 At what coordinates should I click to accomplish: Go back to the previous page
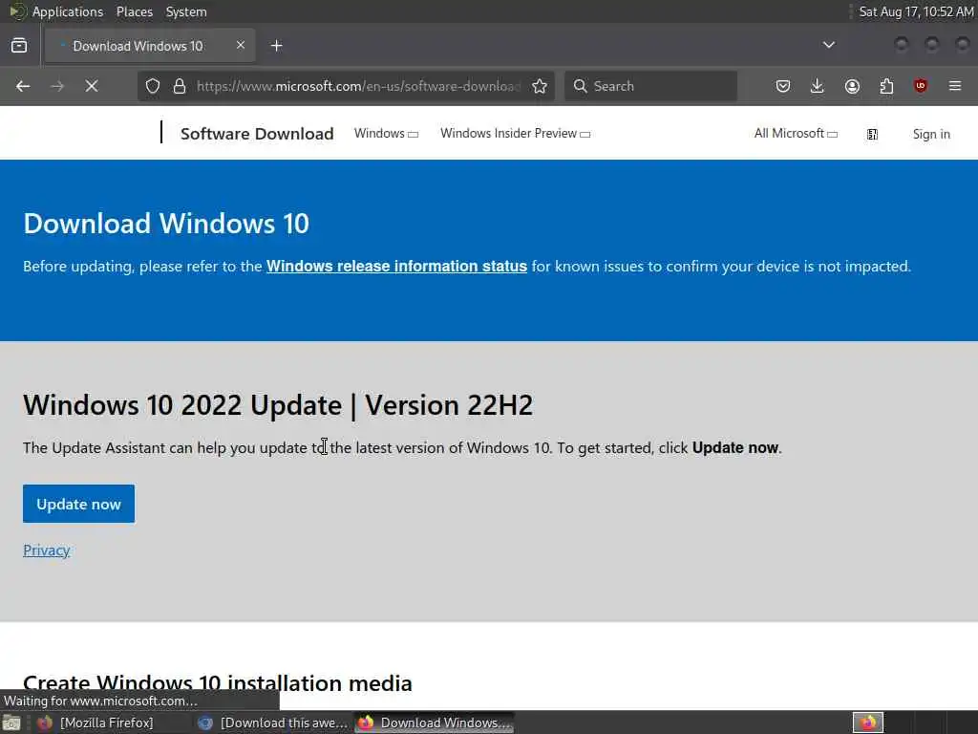coord(23,86)
